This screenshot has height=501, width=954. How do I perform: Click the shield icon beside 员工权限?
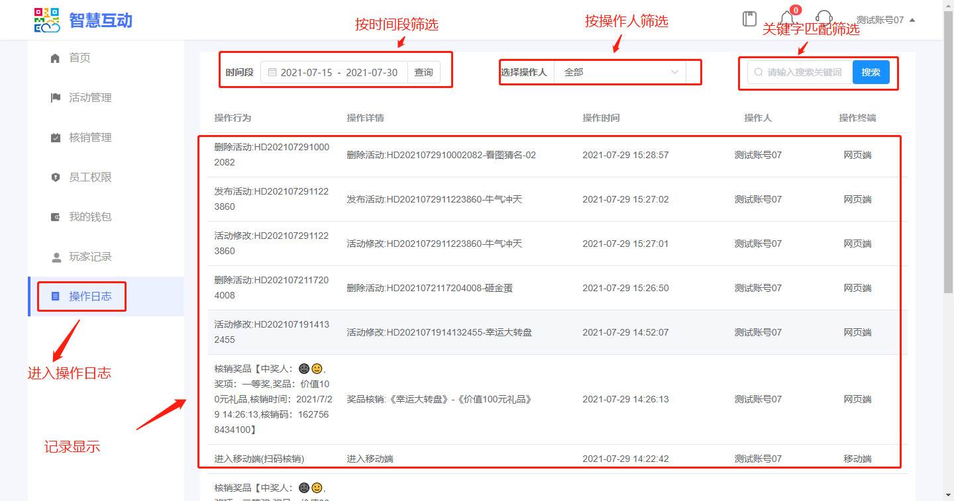click(56, 177)
